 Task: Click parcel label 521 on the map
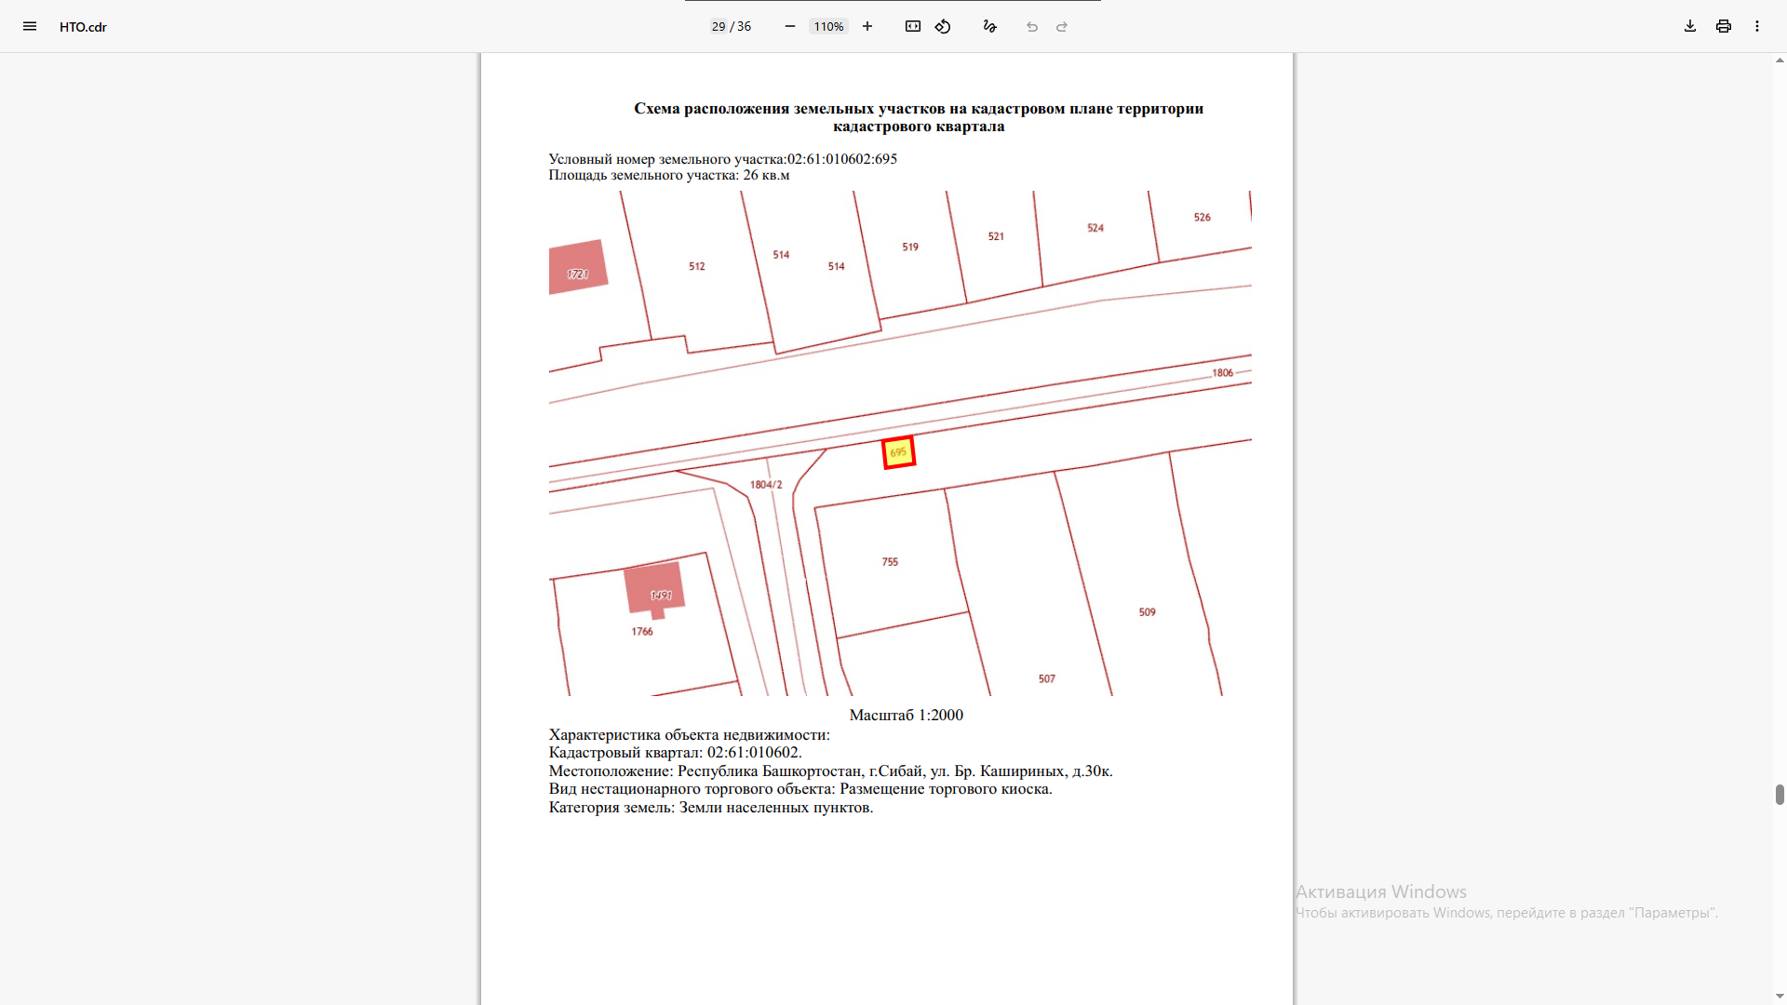[996, 236]
